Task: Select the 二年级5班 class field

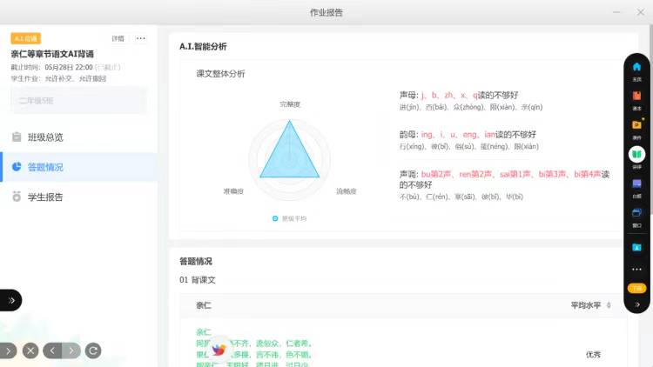Action: coord(78,101)
